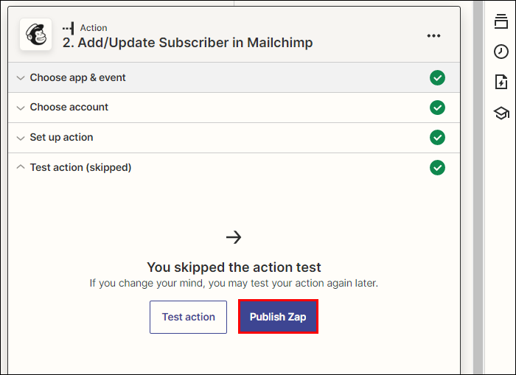Click the right arrow skipped-test icon
This screenshot has width=516, height=375.
(234, 236)
